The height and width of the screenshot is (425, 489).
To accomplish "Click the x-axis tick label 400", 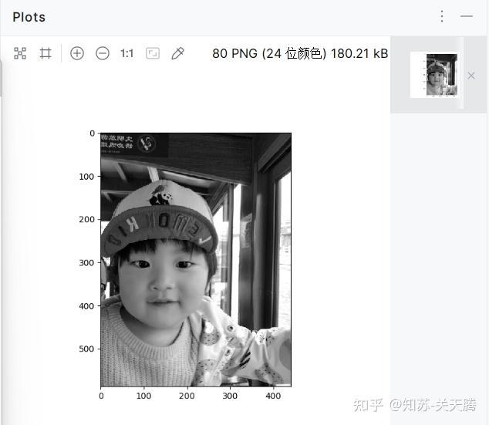I will pyautogui.click(x=273, y=396).
